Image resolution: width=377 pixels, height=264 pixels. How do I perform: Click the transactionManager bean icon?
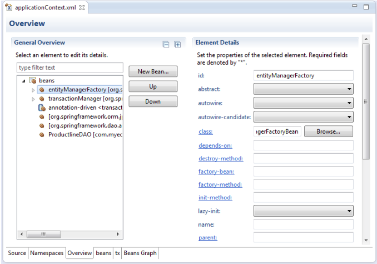(x=42, y=99)
